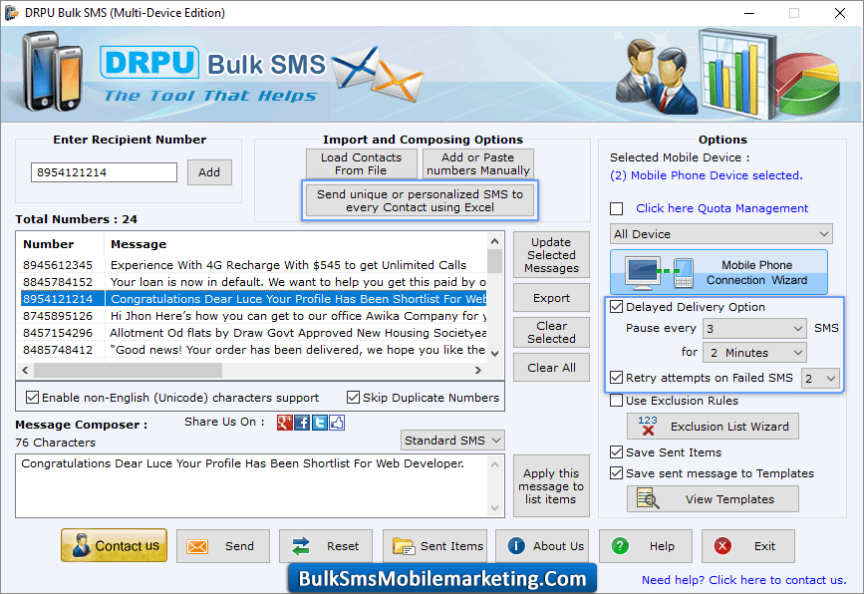This screenshot has width=864, height=594.
Task: Click Add or Paste numbers Manually
Action: click(478, 163)
